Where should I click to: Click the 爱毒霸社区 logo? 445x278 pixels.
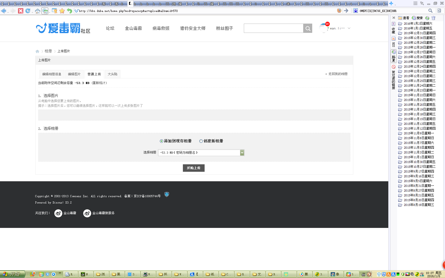(63, 28)
